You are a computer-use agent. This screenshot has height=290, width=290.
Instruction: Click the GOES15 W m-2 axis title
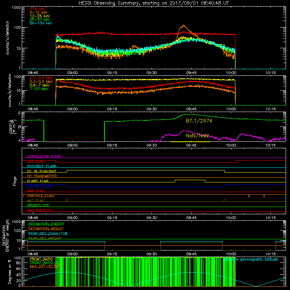13,127
